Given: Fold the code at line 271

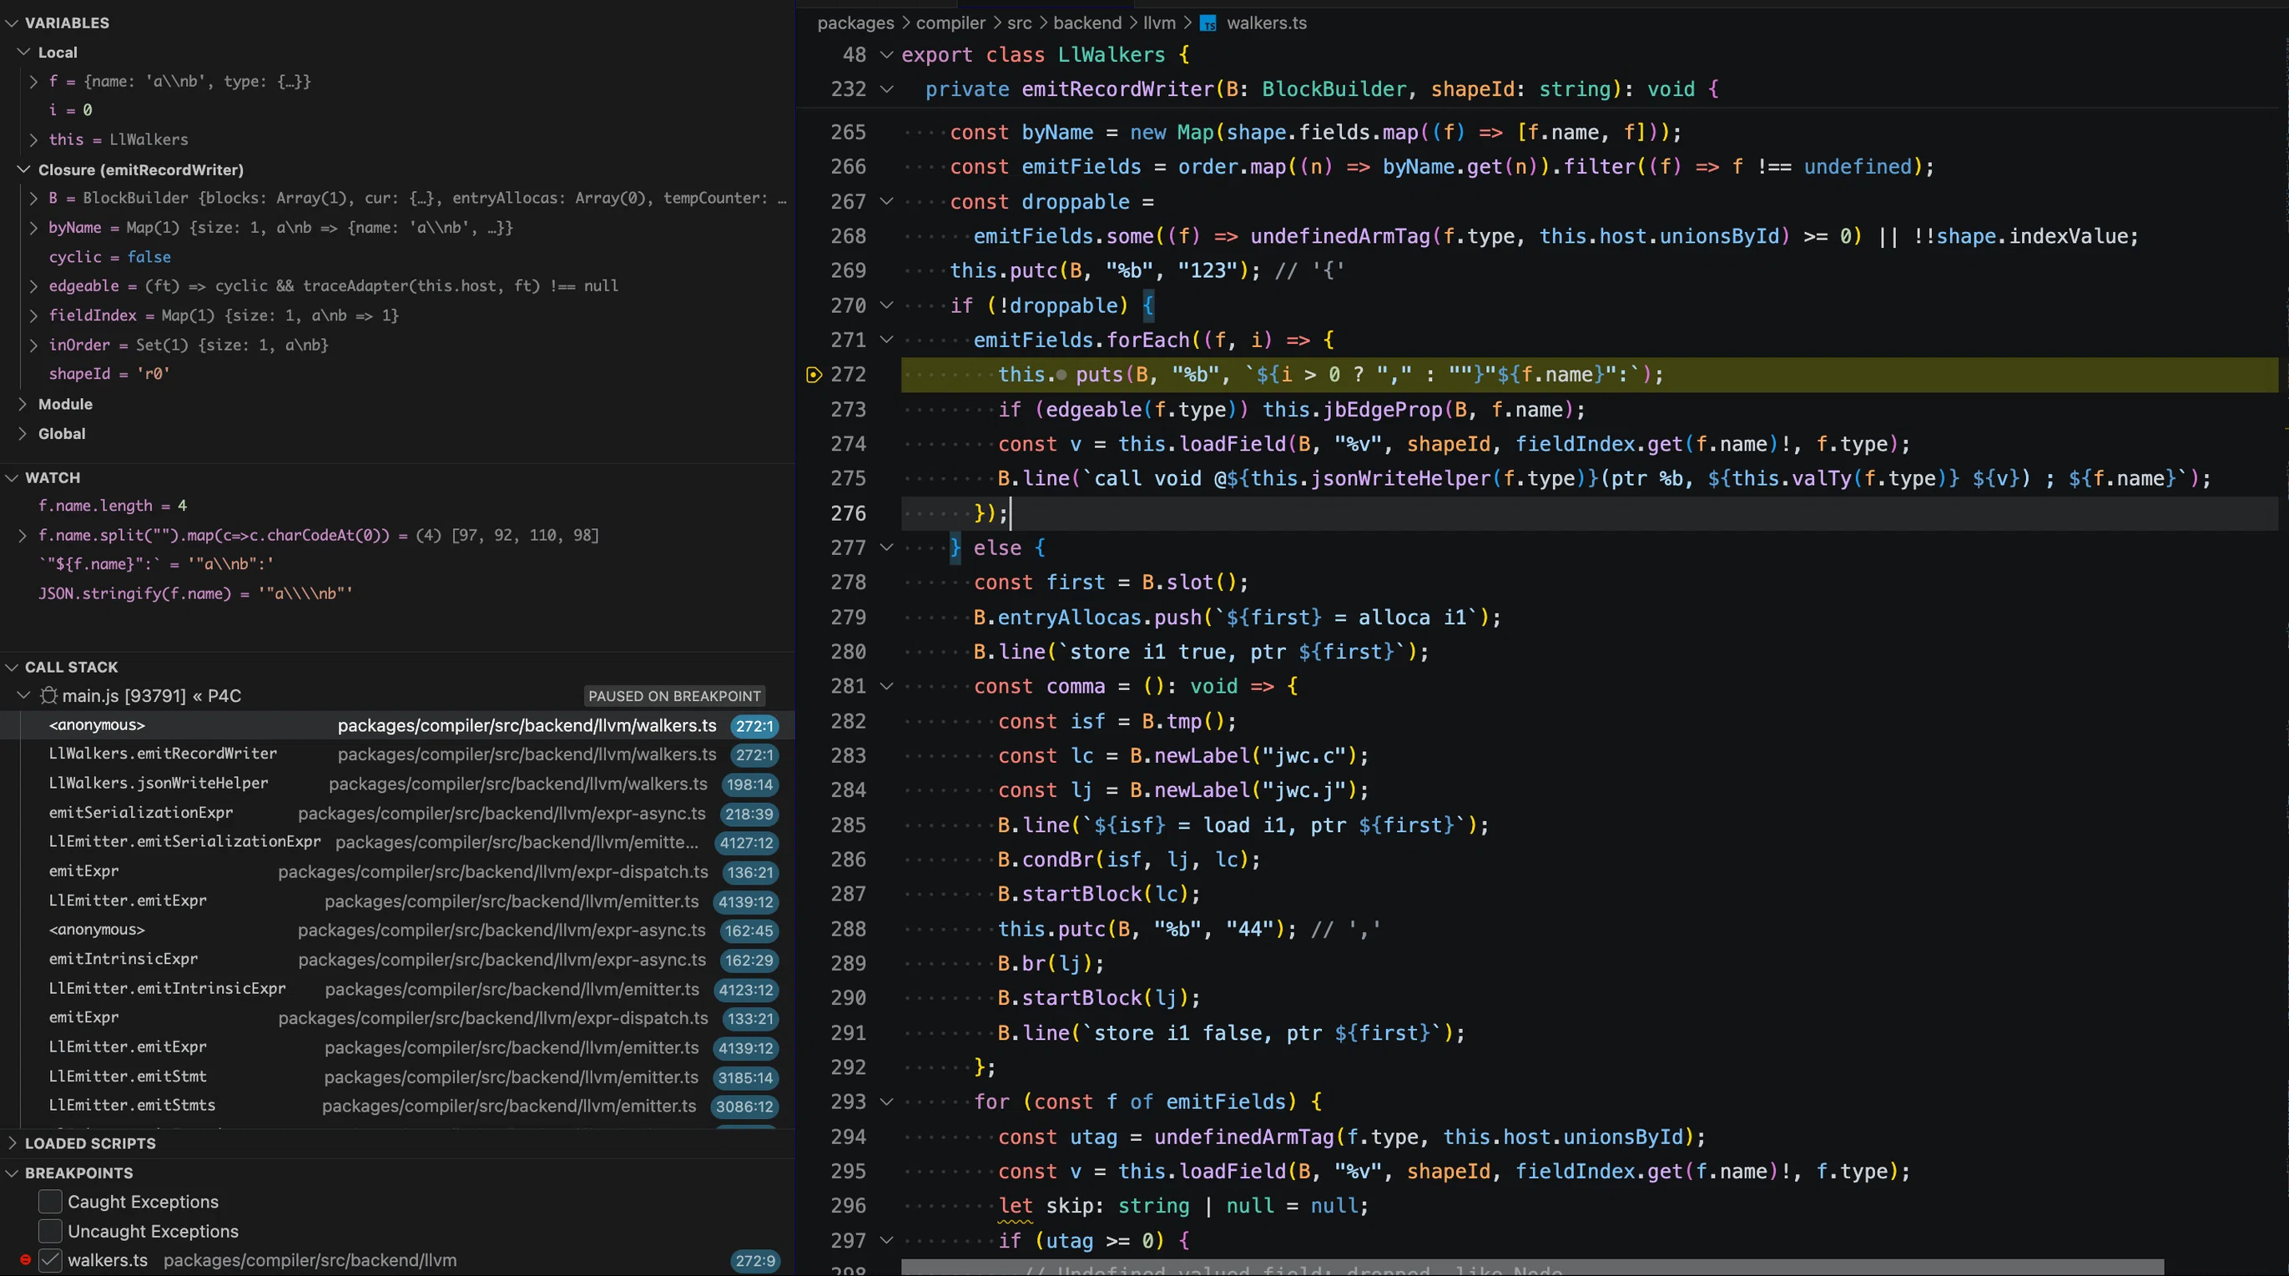Looking at the screenshot, I should coord(886,340).
